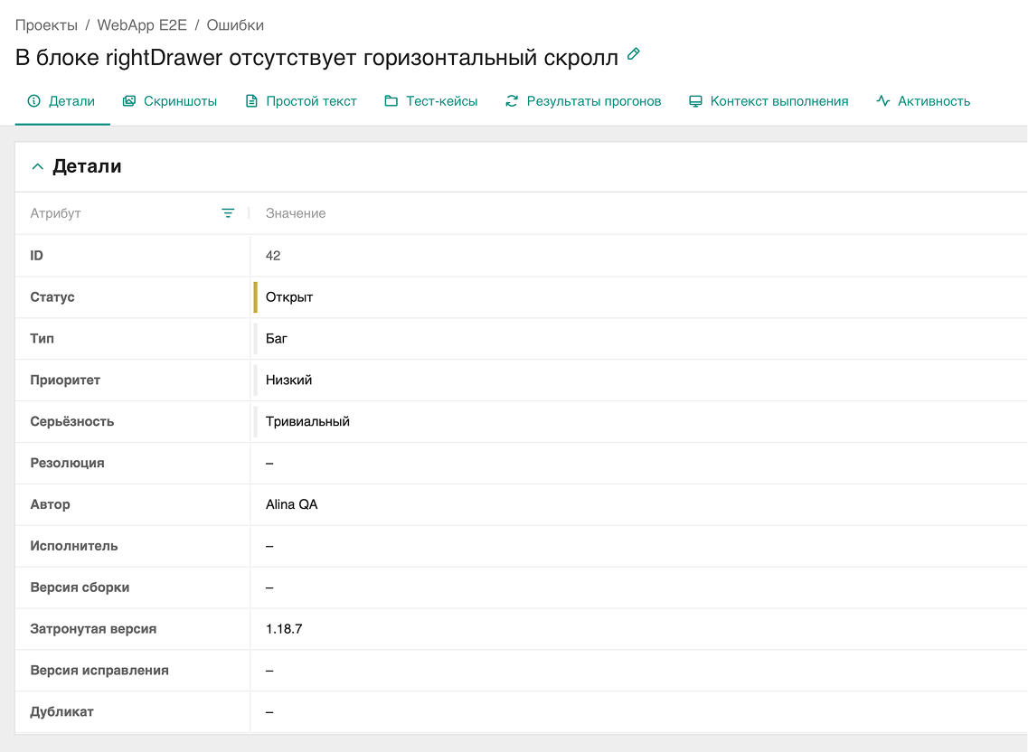
Task: Open the Тест-кейсы tab
Action: (x=431, y=101)
